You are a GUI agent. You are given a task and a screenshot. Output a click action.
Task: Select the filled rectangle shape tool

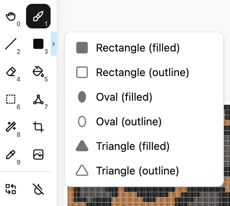(38, 44)
